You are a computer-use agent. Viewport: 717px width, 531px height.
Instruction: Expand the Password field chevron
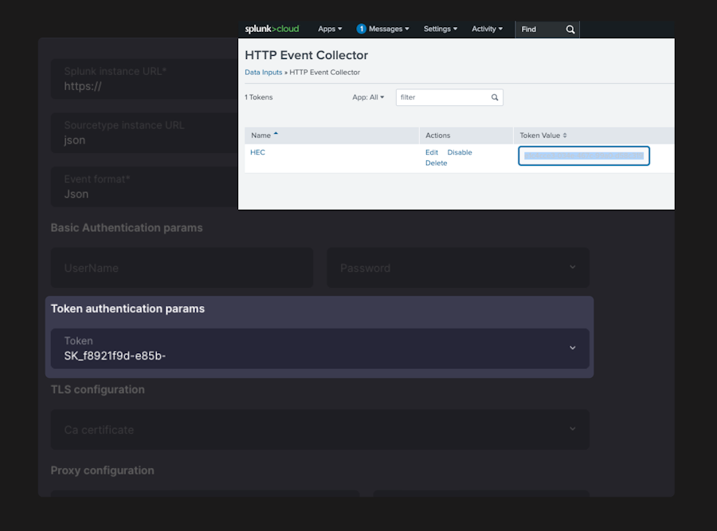click(x=573, y=267)
